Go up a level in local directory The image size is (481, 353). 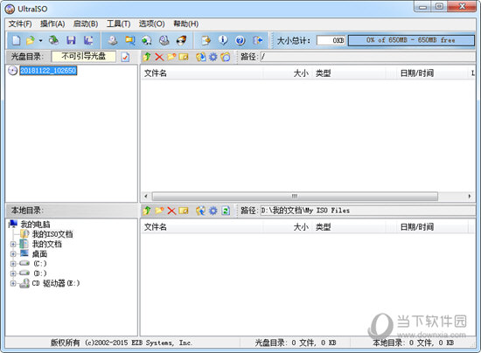coord(147,211)
